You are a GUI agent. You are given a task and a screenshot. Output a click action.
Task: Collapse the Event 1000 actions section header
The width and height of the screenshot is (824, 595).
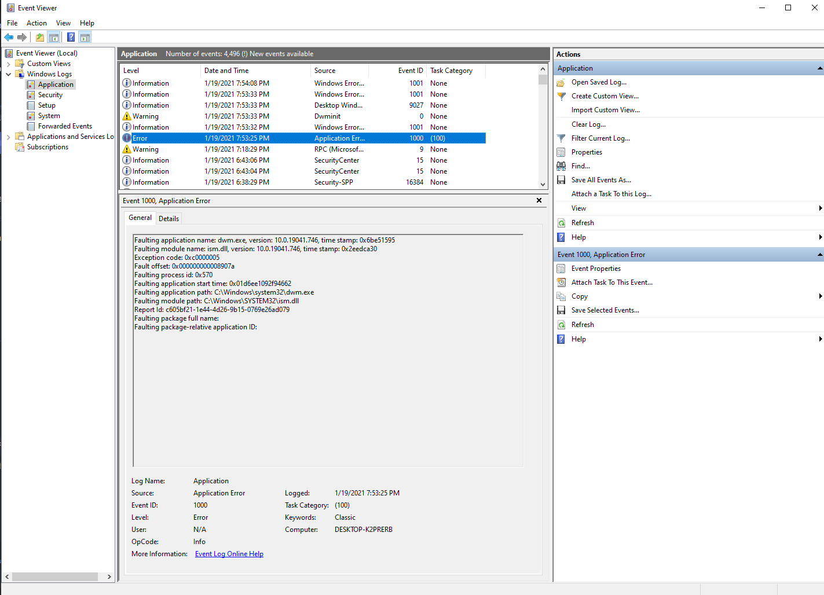[x=820, y=255]
